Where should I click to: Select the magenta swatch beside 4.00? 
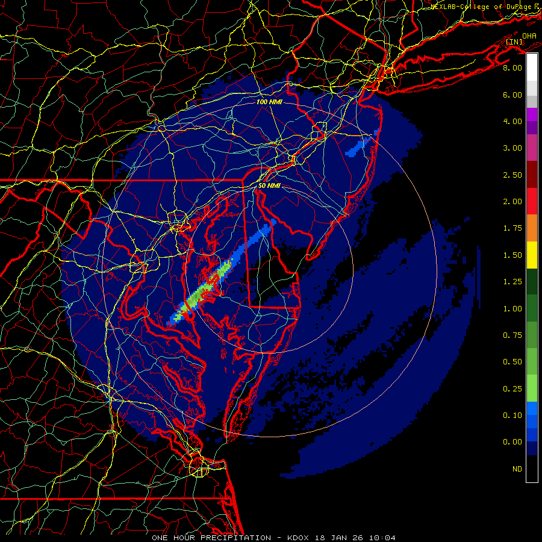coord(532,114)
